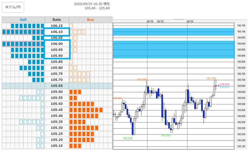Image resolution: width=248 pixels, height=151 pixels.
Task: Click the 09/28 date label on chart
Action: click(160, 21)
